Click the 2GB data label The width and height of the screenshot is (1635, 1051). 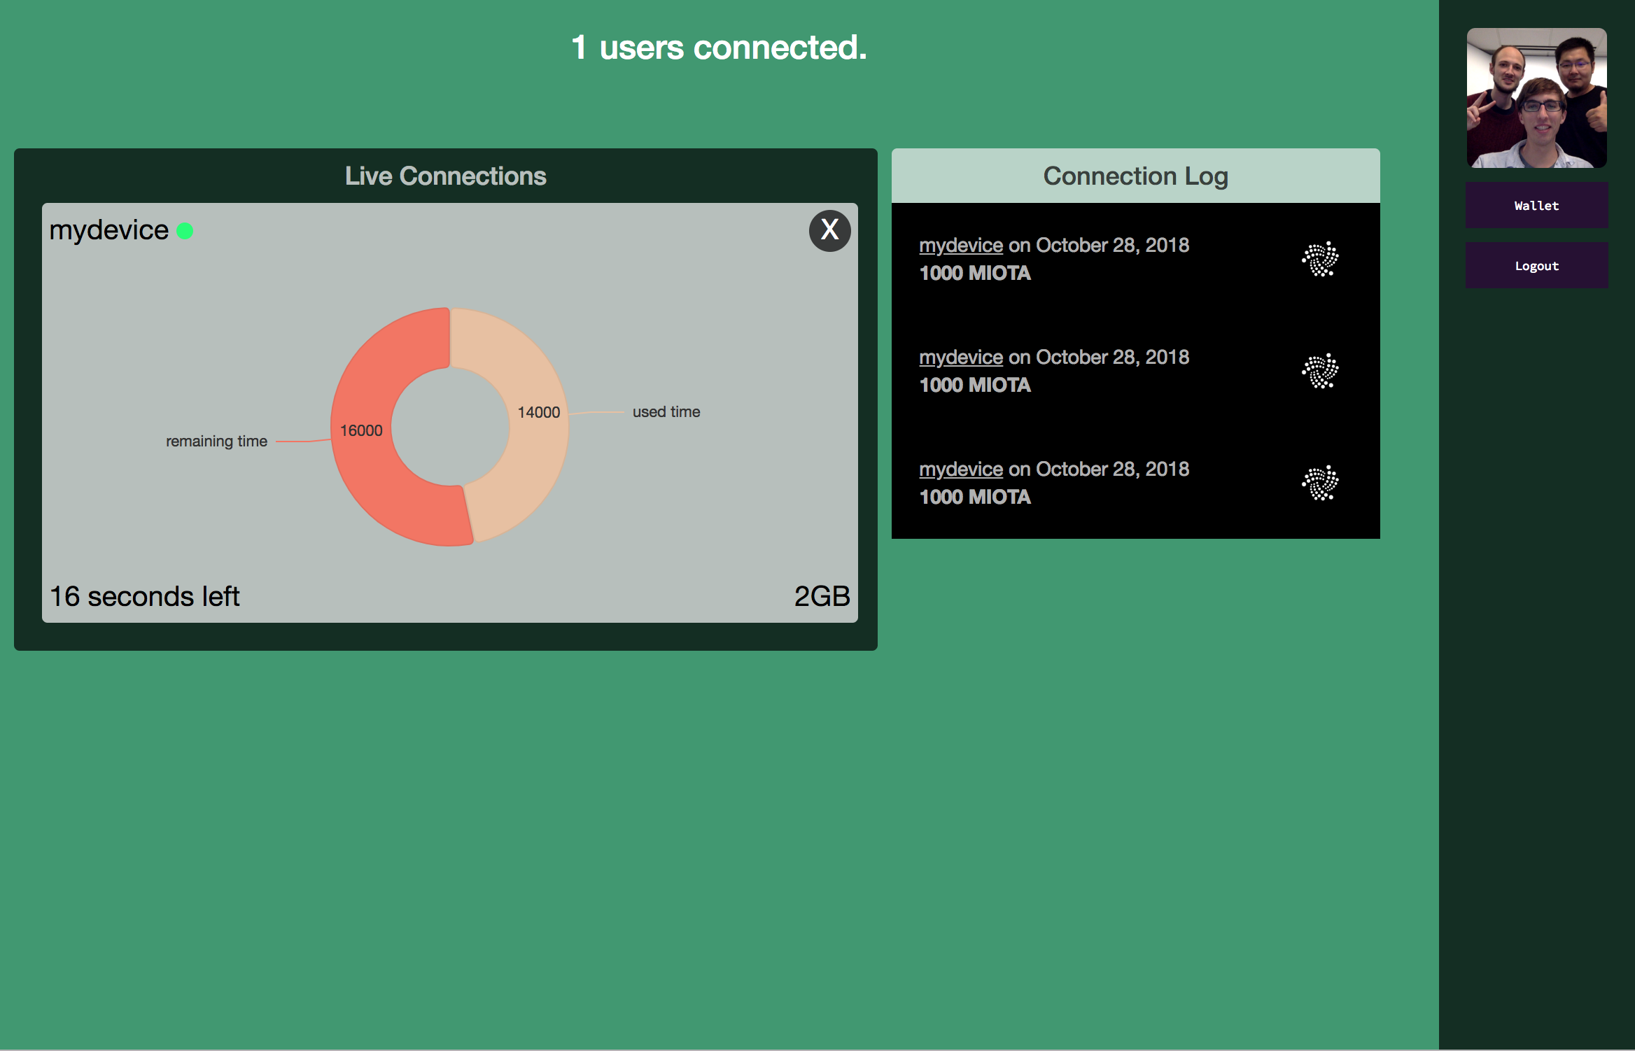[x=822, y=597]
